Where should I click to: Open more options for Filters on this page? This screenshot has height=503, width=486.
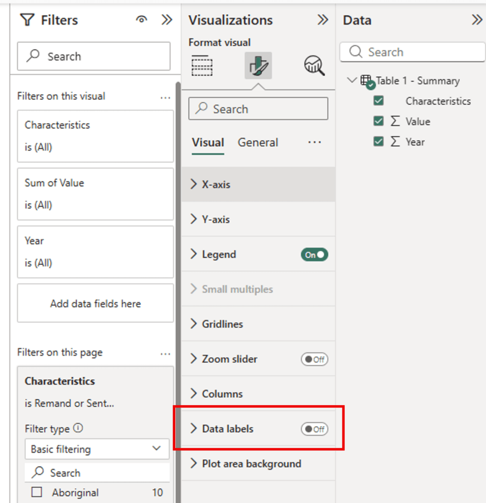click(x=165, y=353)
